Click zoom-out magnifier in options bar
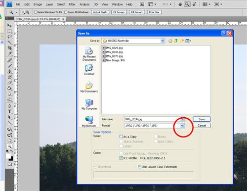 click(28, 12)
